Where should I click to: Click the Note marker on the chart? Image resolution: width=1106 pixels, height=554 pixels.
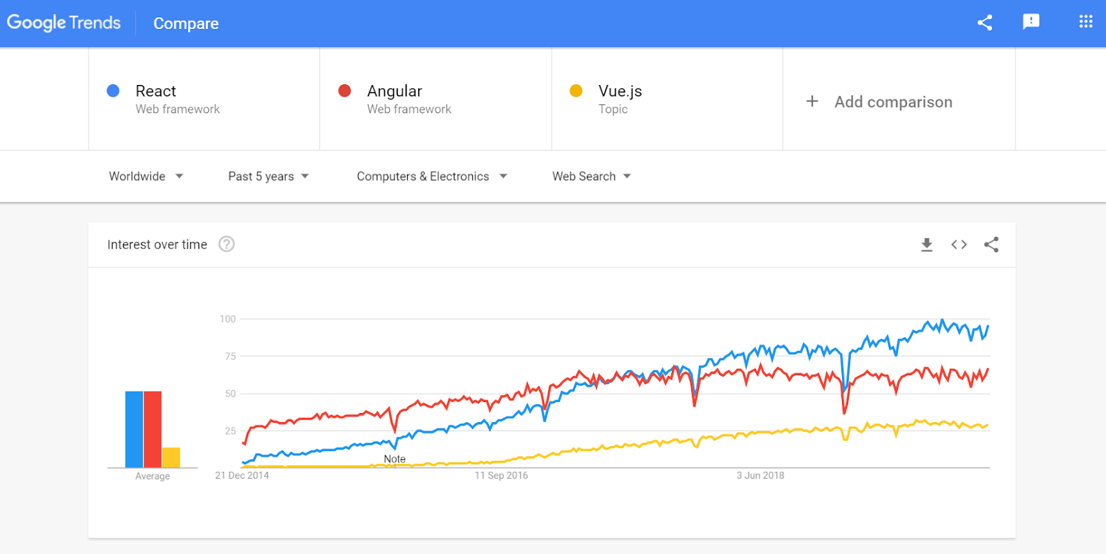click(x=395, y=459)
